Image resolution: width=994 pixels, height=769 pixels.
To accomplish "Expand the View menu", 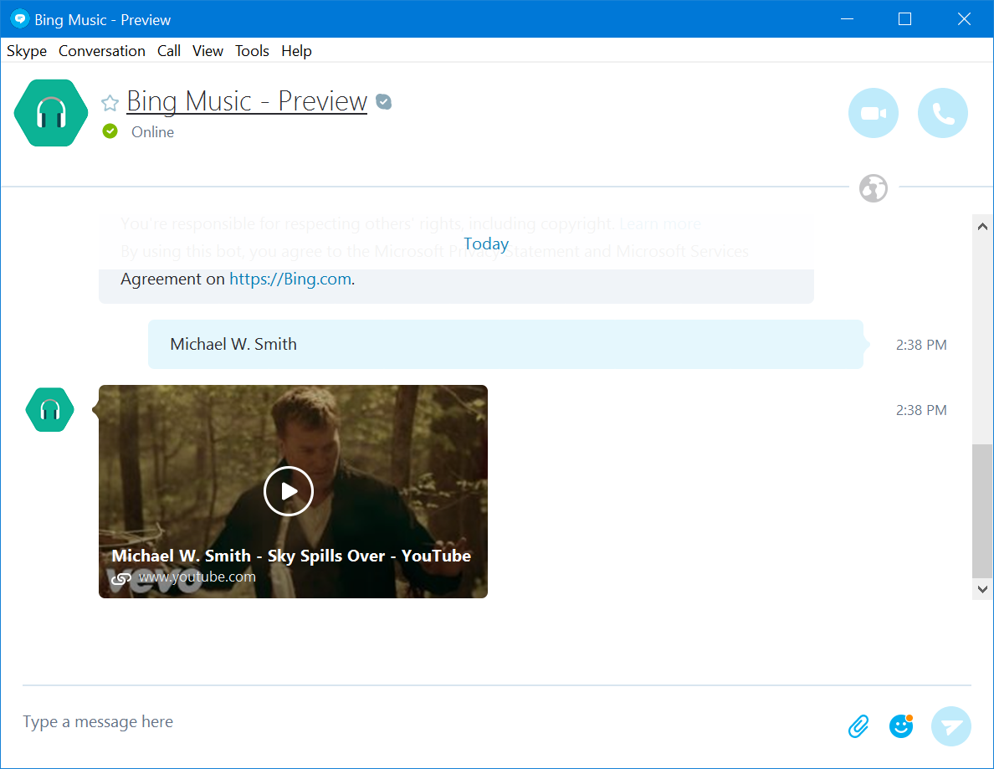I will click(208, 51).
